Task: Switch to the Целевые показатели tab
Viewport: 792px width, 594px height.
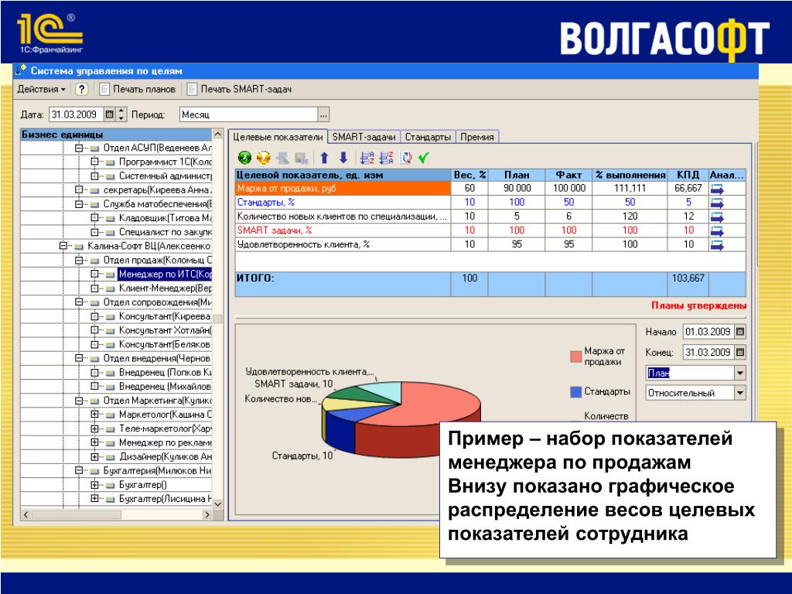Action: click(278, 137)
